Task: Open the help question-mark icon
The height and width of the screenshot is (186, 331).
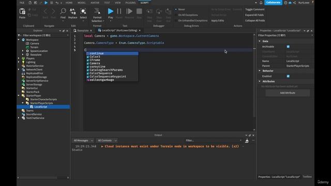Action: pos(285,3)
